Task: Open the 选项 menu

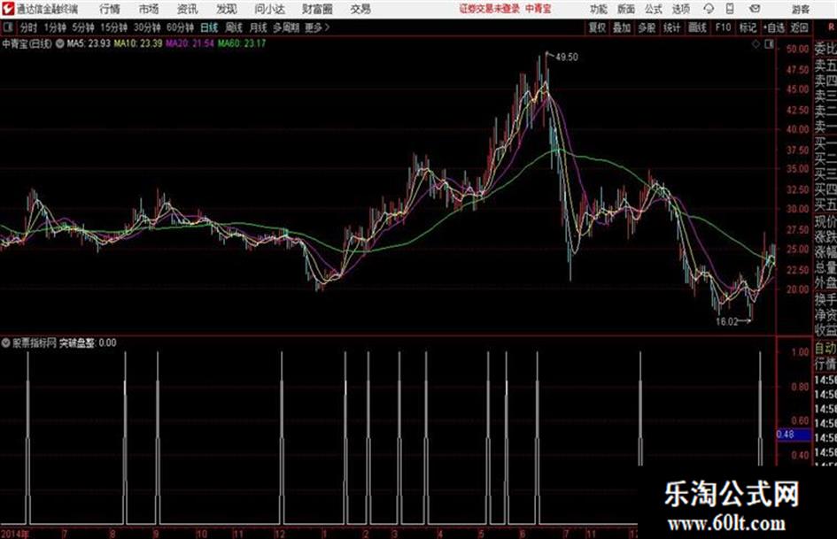Action: (681, 9)
